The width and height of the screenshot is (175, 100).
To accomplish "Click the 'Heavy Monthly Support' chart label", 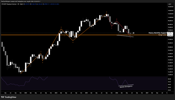I will coord(158,33).
